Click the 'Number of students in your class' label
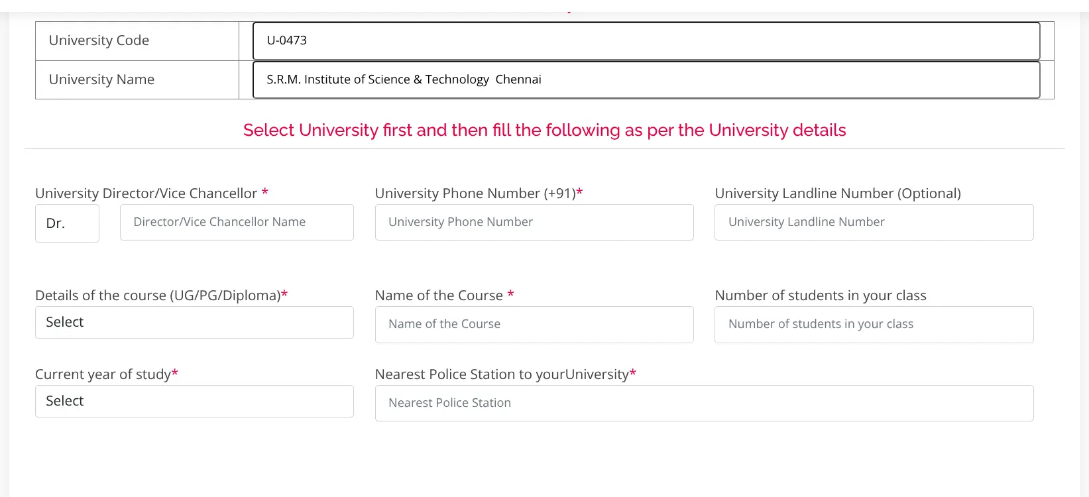The height and width of the screenshot is (497, 1089). click(821, 296)
